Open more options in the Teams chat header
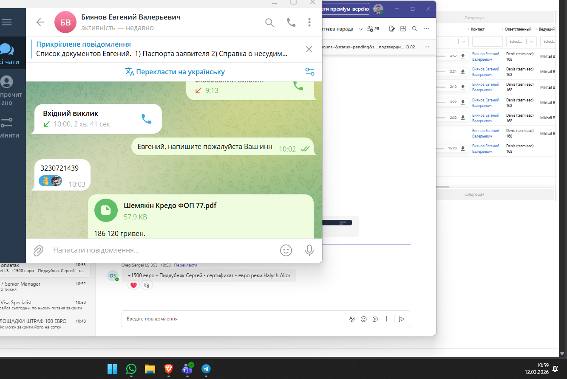This screenshot has height=379, width=567. (426, 29)
